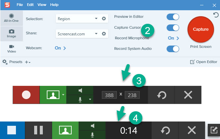Start recording with red record button
220x139 pixels.
tap(26, 95)
